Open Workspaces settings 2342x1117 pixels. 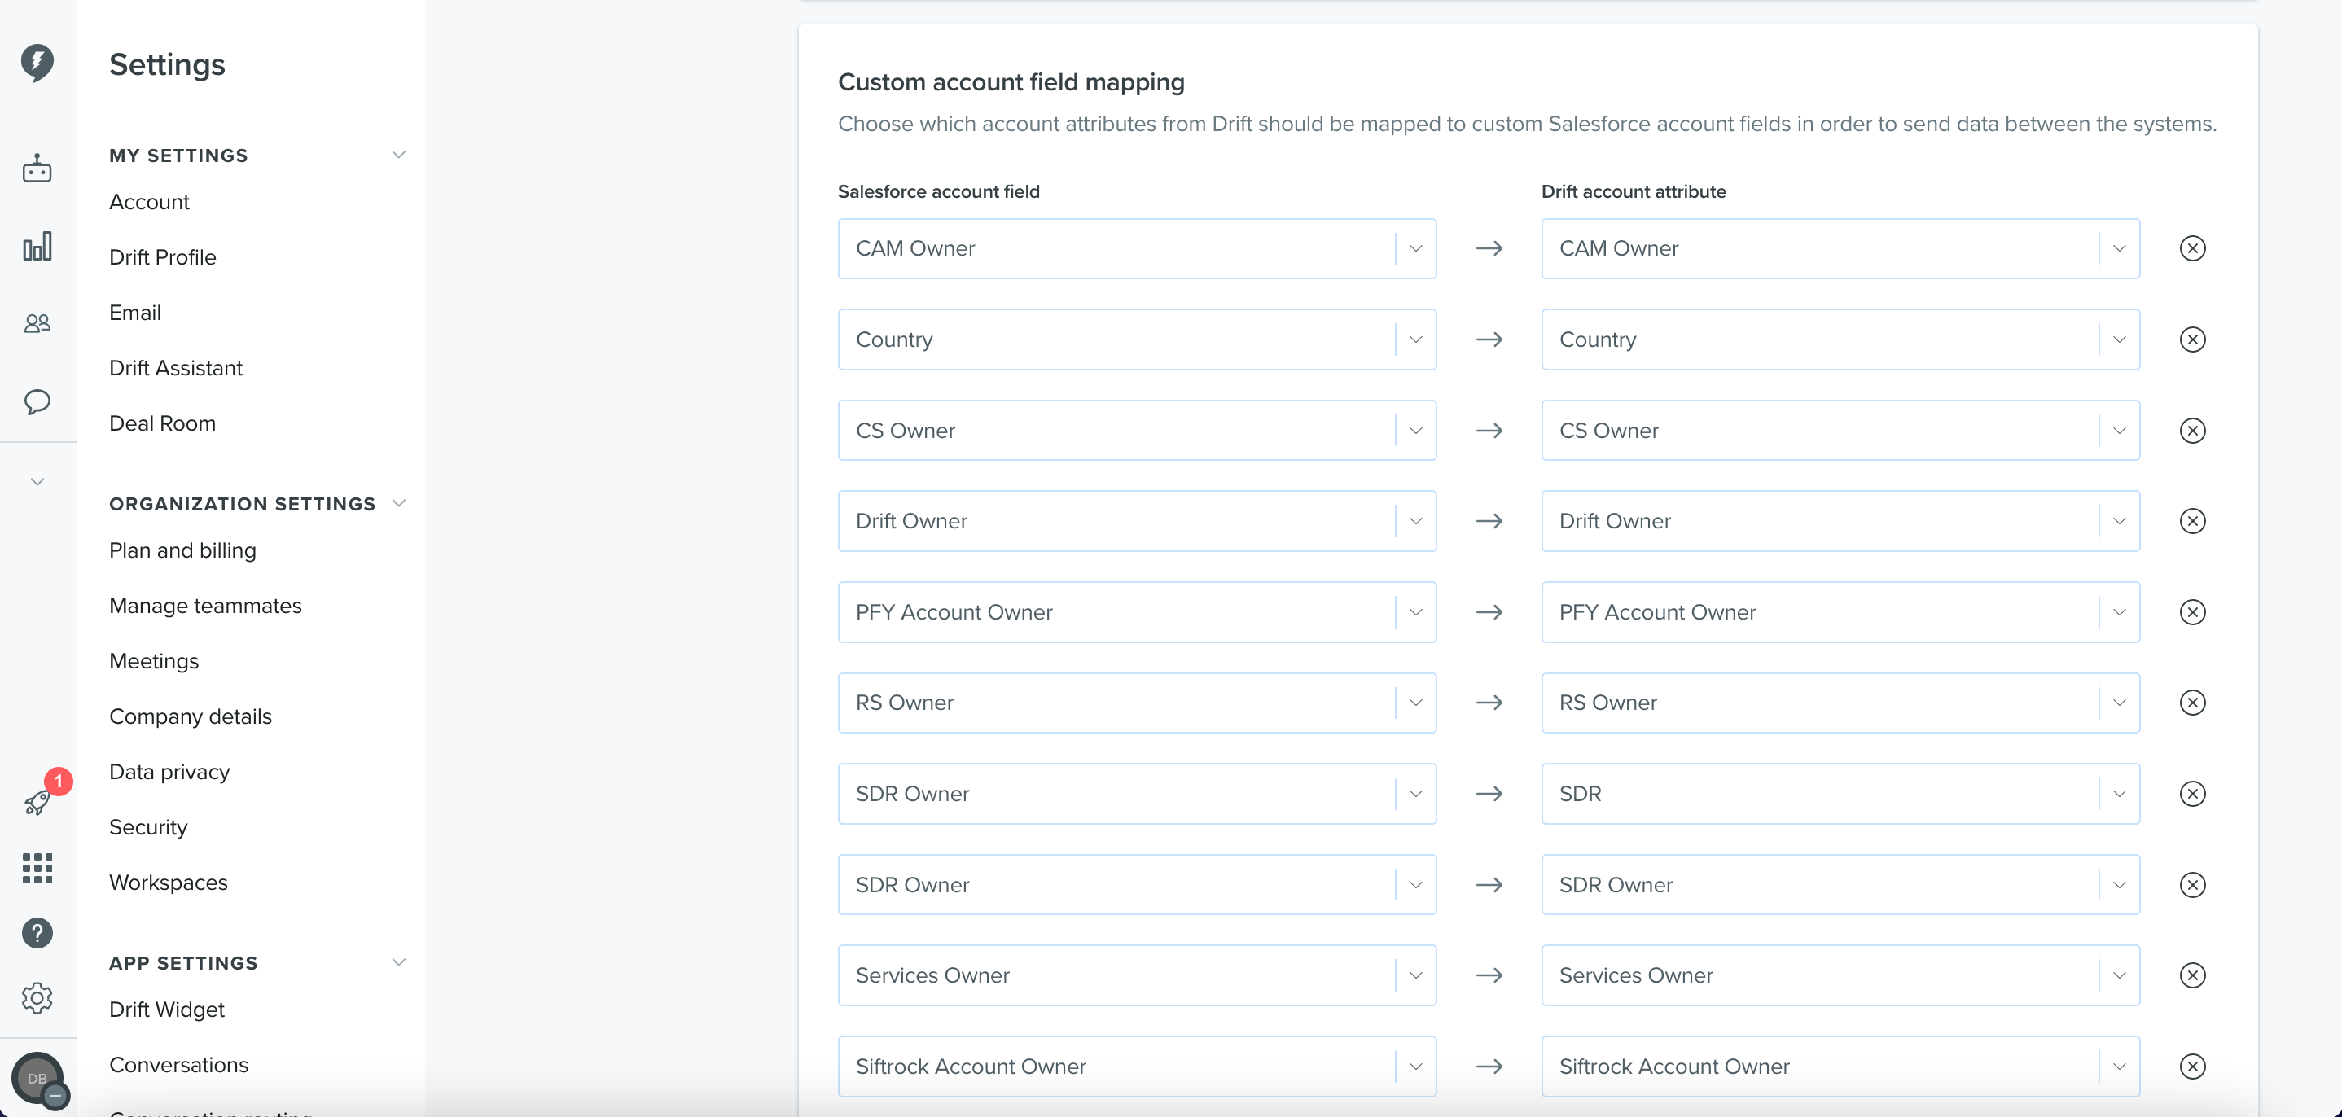[169, 883]
